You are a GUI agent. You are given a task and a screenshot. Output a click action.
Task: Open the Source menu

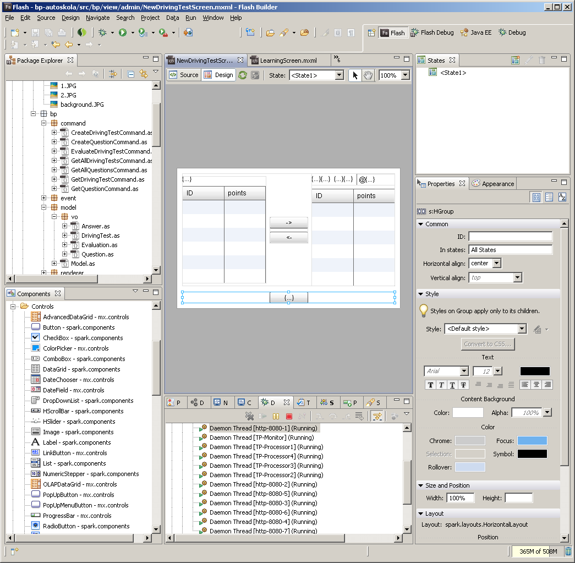click(x=46, y=18)
